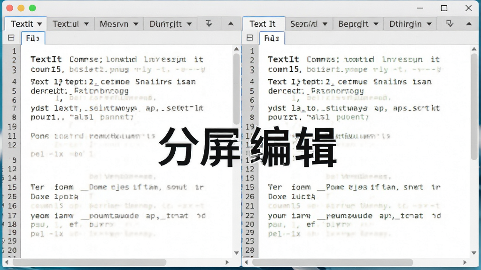481x270 pixels.
Task: Click the left pane horizontal scrollbar thumb
Action: coord(90,262)
